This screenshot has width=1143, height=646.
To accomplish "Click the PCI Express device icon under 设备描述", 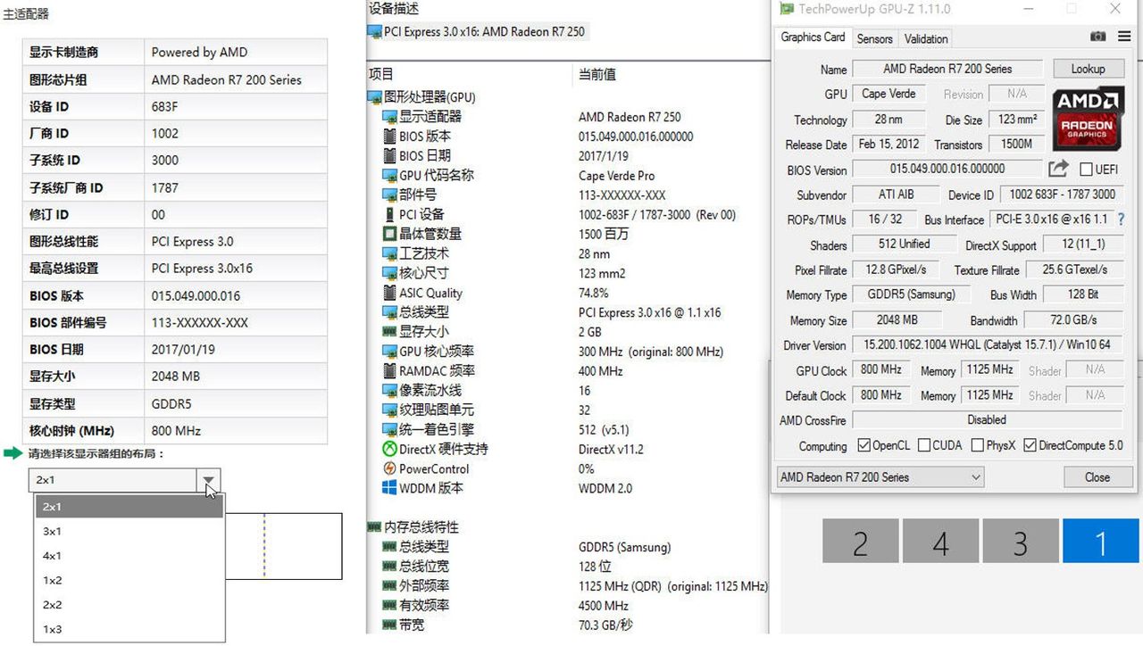I will pyautogui.click(x=374, y=31).
